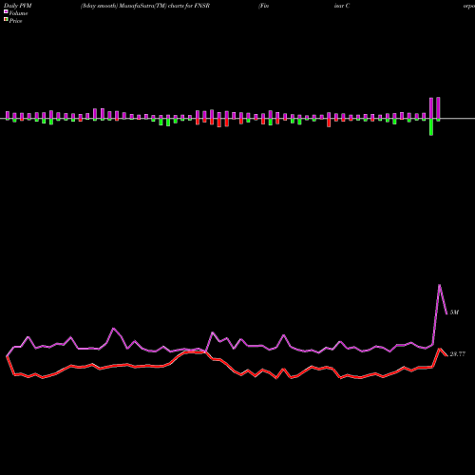Click the peak of the magenta volume line

pyautogui.click(x=439, y=285)
